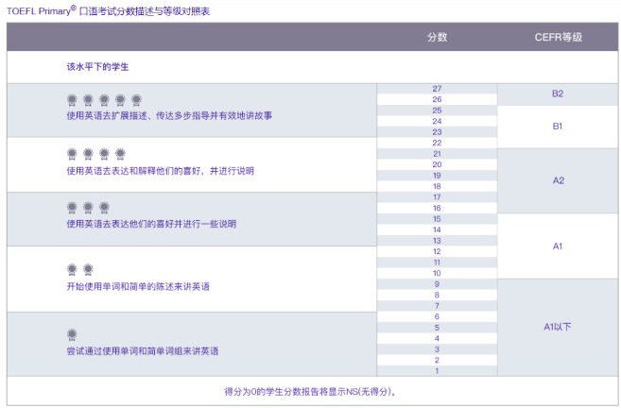Click score cell 5
The height and width of the screenshot is (408, 621).
pos(437,328)
